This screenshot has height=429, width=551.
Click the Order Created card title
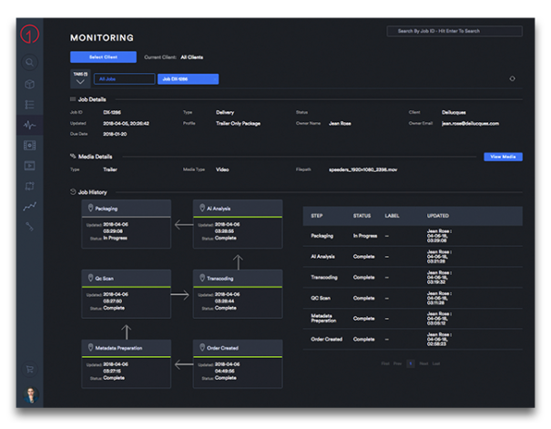[222, 348]
